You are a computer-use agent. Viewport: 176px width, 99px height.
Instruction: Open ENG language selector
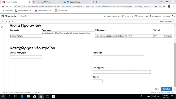(x=158, y=96)
